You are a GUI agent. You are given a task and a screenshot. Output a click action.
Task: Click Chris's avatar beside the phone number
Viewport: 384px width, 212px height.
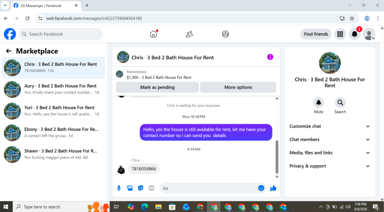tap(121, 170)
